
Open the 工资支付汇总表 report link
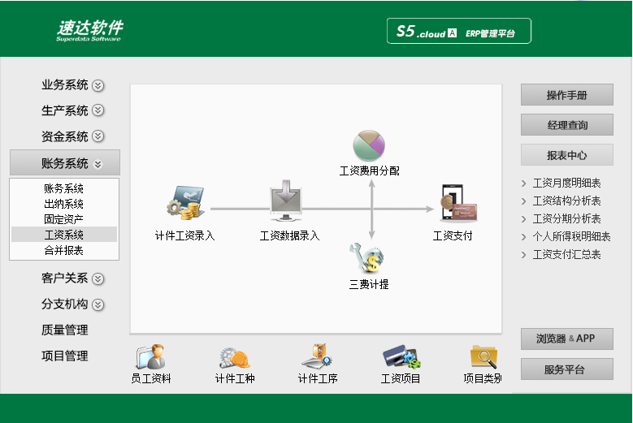click(567, 254)
